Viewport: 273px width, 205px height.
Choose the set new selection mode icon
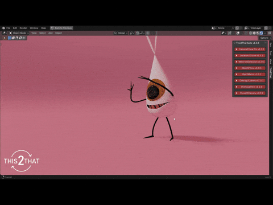[10, 38]
